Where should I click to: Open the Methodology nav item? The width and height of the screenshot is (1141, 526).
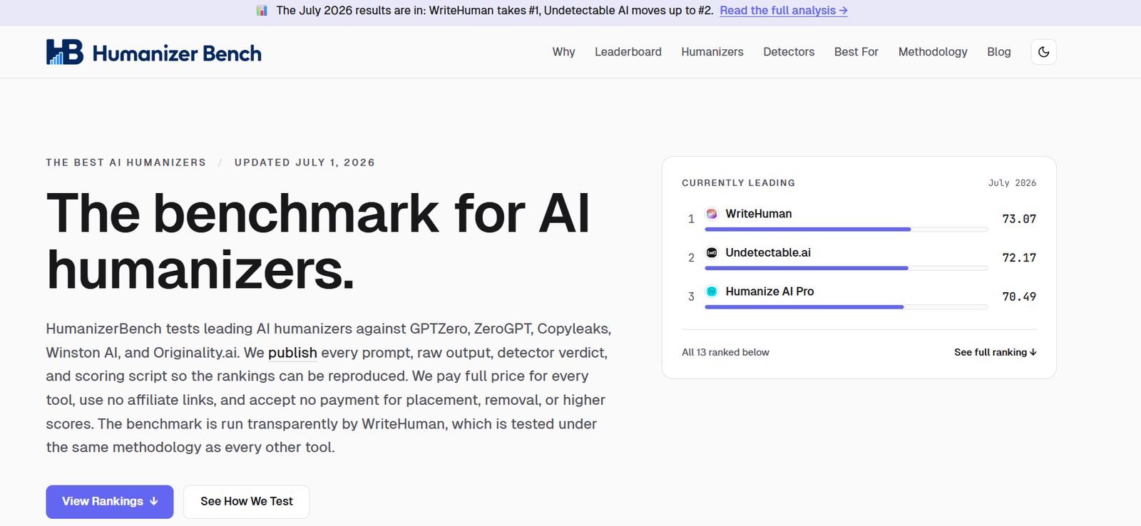click(x=933, y=52)
